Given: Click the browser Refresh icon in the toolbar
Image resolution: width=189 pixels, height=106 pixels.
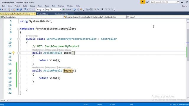Looking at the screenshot, I should click(x=75, y=9).
